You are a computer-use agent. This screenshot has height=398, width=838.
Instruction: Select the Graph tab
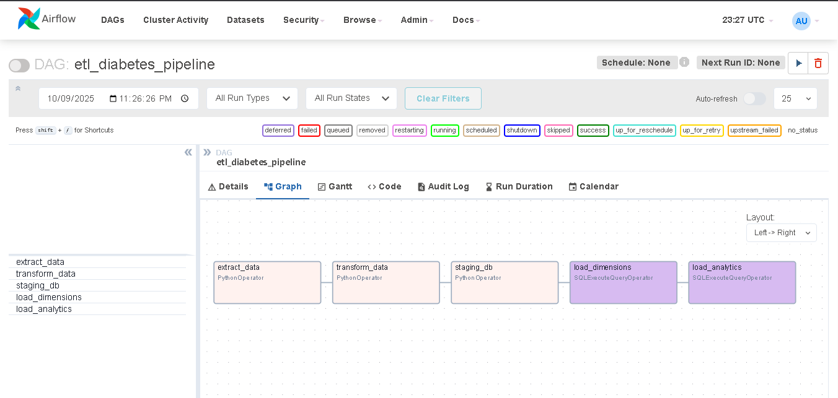pos(283,186)
